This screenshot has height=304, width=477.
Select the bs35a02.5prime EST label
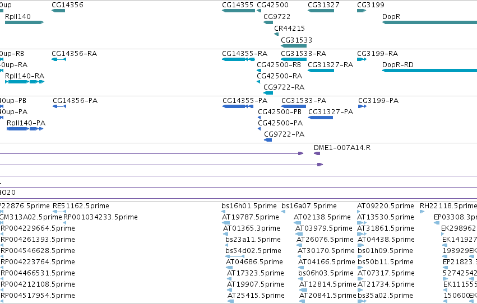tap(386, 296)
